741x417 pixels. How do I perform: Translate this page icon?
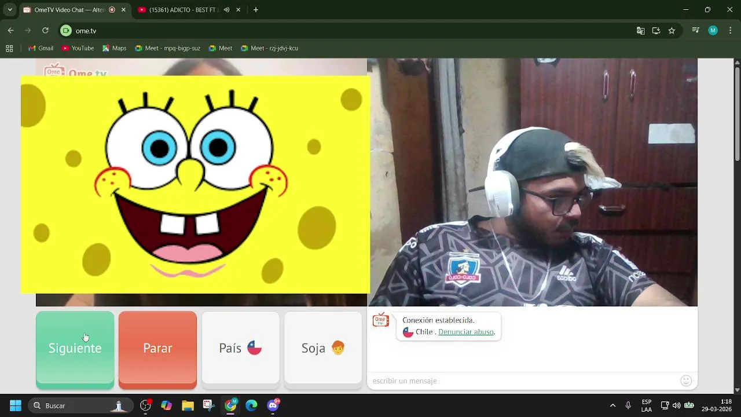(640, 31)
